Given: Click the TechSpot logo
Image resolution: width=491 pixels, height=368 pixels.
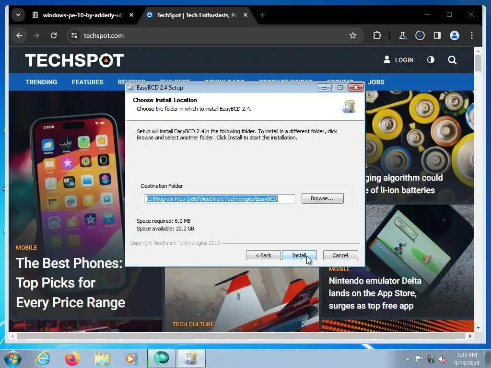Looking at the screenshot, I should coord(74,60).
